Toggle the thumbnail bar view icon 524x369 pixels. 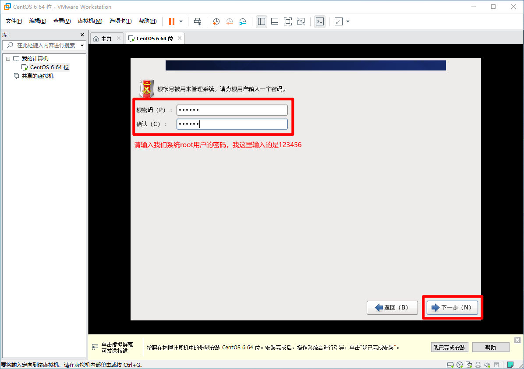pyautogui.click(x=275, y=21)
